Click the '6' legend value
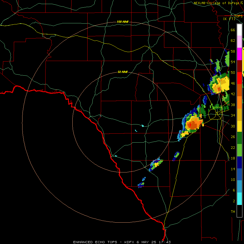Image resolution: width=244 pixels, height=244 pixels. pos(234,190)
